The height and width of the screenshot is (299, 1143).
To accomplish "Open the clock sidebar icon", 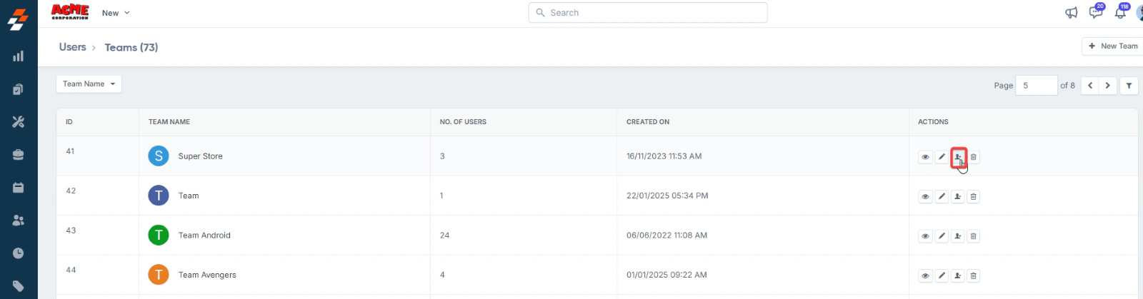I will pos(19,253).
